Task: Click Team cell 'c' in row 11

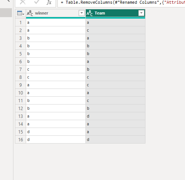Action: coord(115,101)
